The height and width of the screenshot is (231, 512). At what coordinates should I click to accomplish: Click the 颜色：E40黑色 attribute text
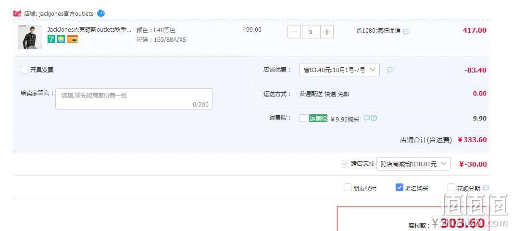click(x=156, y=30)
